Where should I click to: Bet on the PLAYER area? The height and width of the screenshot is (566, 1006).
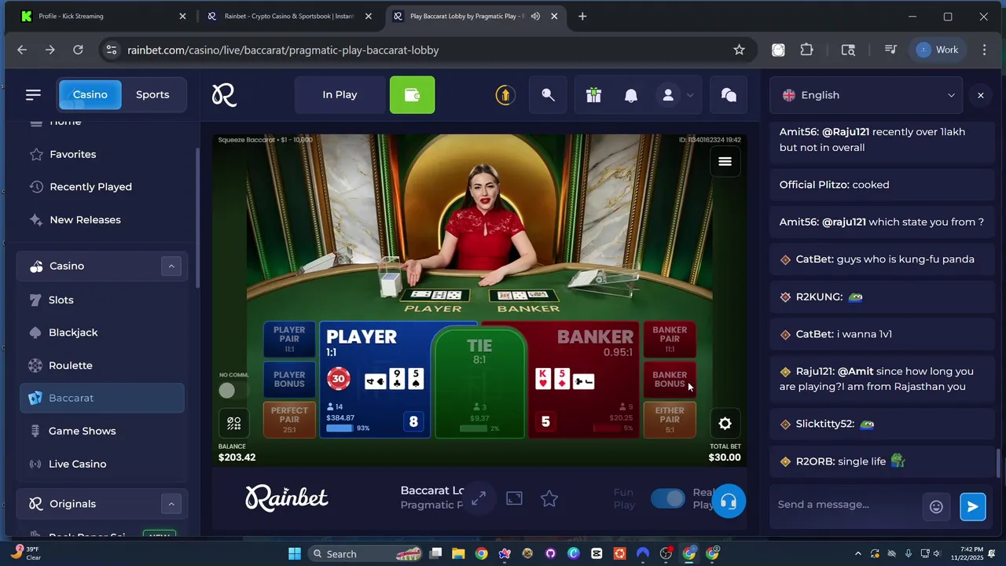pos(376,380)
